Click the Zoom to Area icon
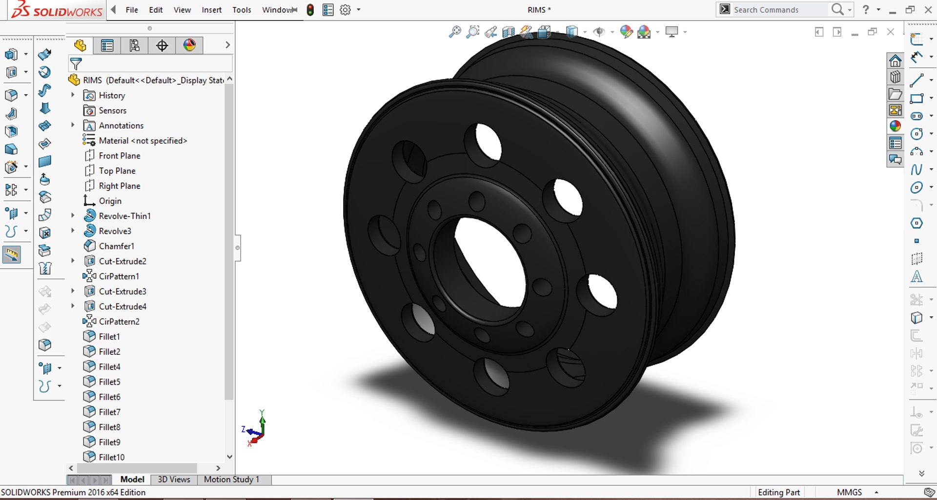 [x=473, y=32]
